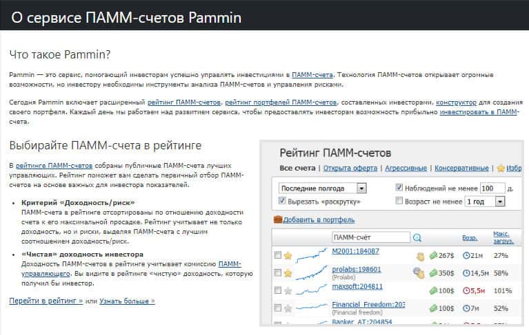Viewport: 529px width, 335px height.
Task: Open the конструктор link
Action: (x=456, y=102)
